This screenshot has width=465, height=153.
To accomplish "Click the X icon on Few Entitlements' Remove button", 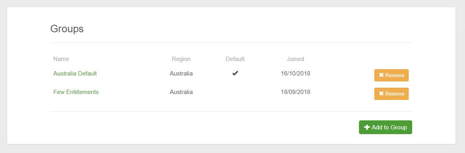I will 381,94.
